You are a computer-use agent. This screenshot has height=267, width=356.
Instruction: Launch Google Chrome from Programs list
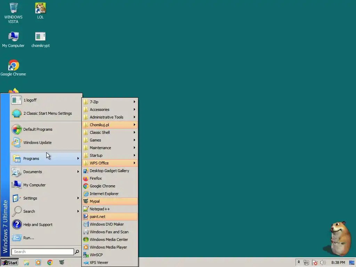coord(110,186)
